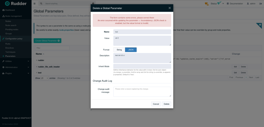The width and height of the screenshot is (264, 127).
Task: Edit the test parameter
Action: (235, 73)
